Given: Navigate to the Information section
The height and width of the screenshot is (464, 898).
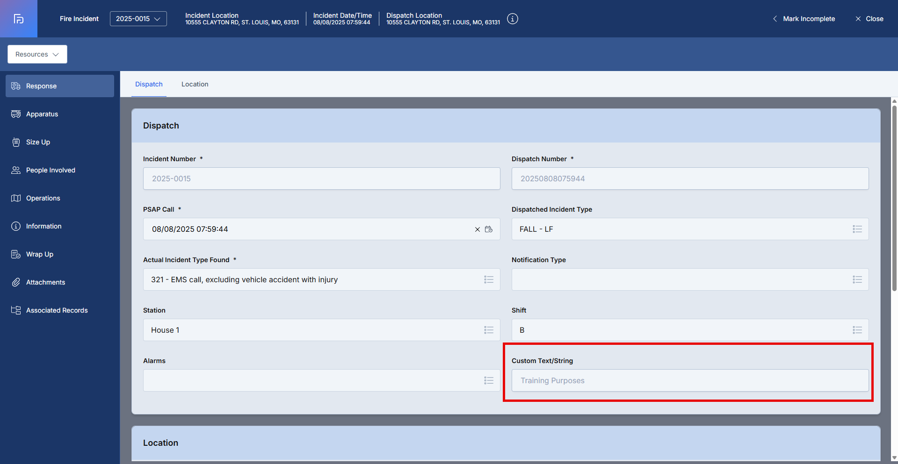Looking at the screenshot, I should pyautogui.click(x=60, y=226).
